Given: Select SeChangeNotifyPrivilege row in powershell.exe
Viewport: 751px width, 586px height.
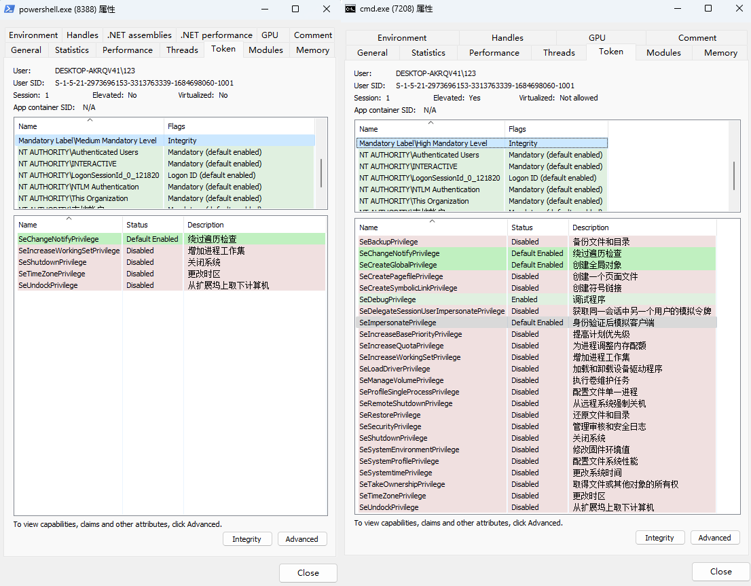Looking at the screenshot, I should click(171, 239).
